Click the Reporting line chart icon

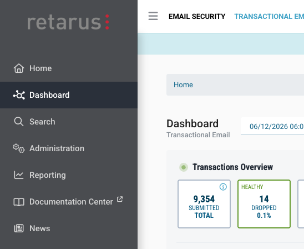(19, 175)
